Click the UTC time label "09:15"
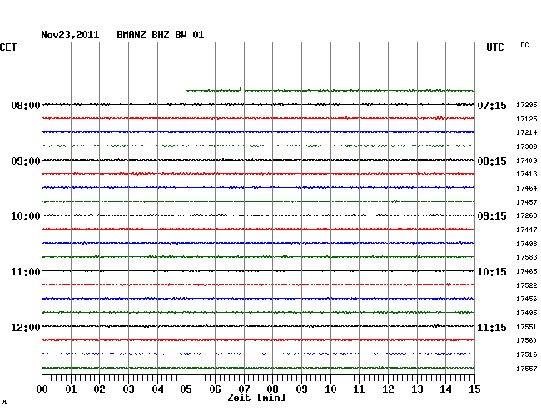 click(x=492, y=216)
